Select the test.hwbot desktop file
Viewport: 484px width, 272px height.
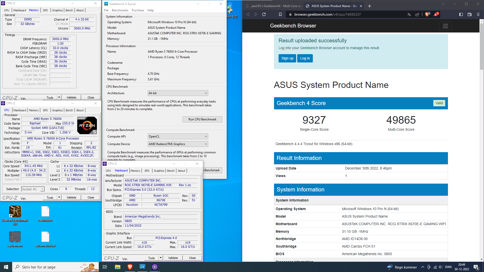pos(45,214)
